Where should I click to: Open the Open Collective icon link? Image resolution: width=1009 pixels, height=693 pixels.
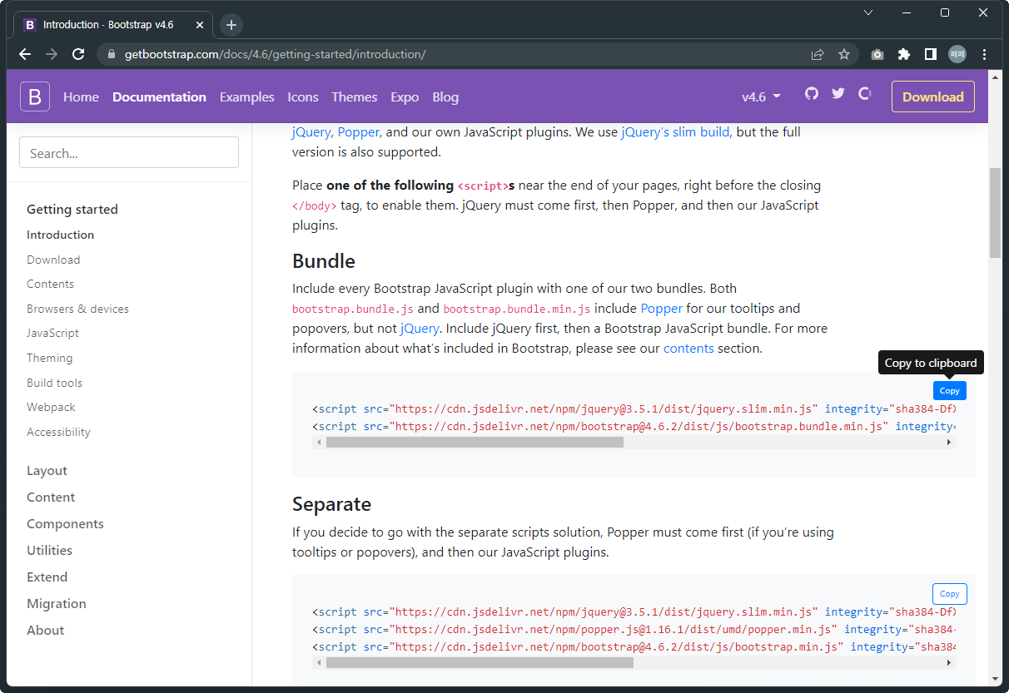point(865,93)
